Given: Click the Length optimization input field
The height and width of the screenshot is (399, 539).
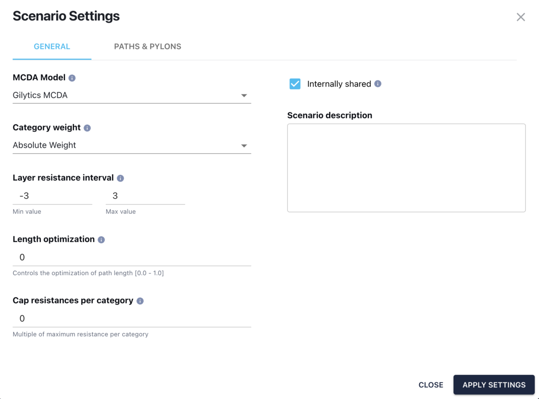Looking at the screenshot, I should tap(132, 257).
